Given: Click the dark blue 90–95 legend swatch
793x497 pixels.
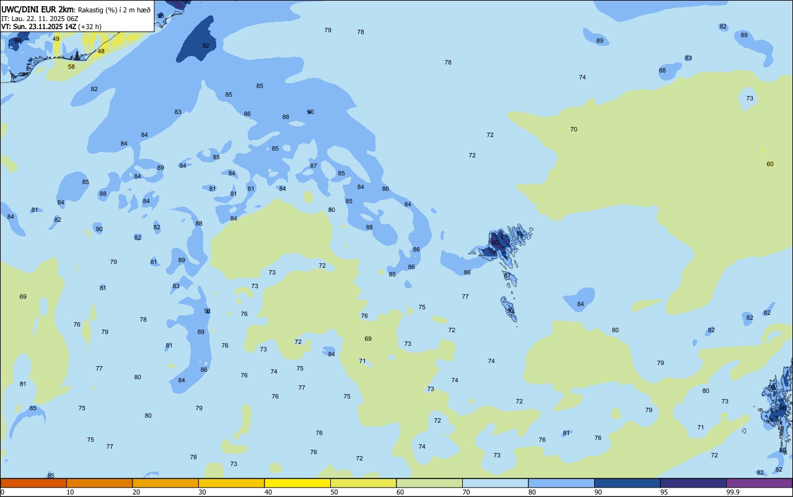Looking at the screenshot, I should (627, 483).
